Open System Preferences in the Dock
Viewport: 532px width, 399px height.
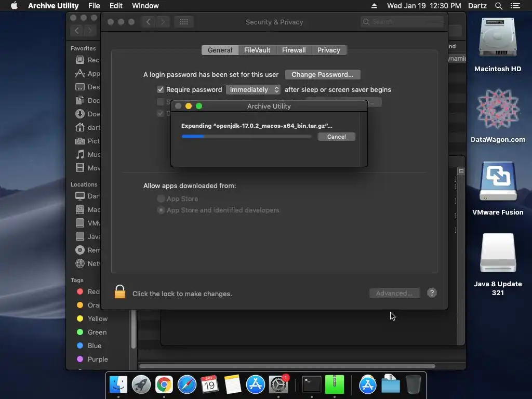[278, 384]
